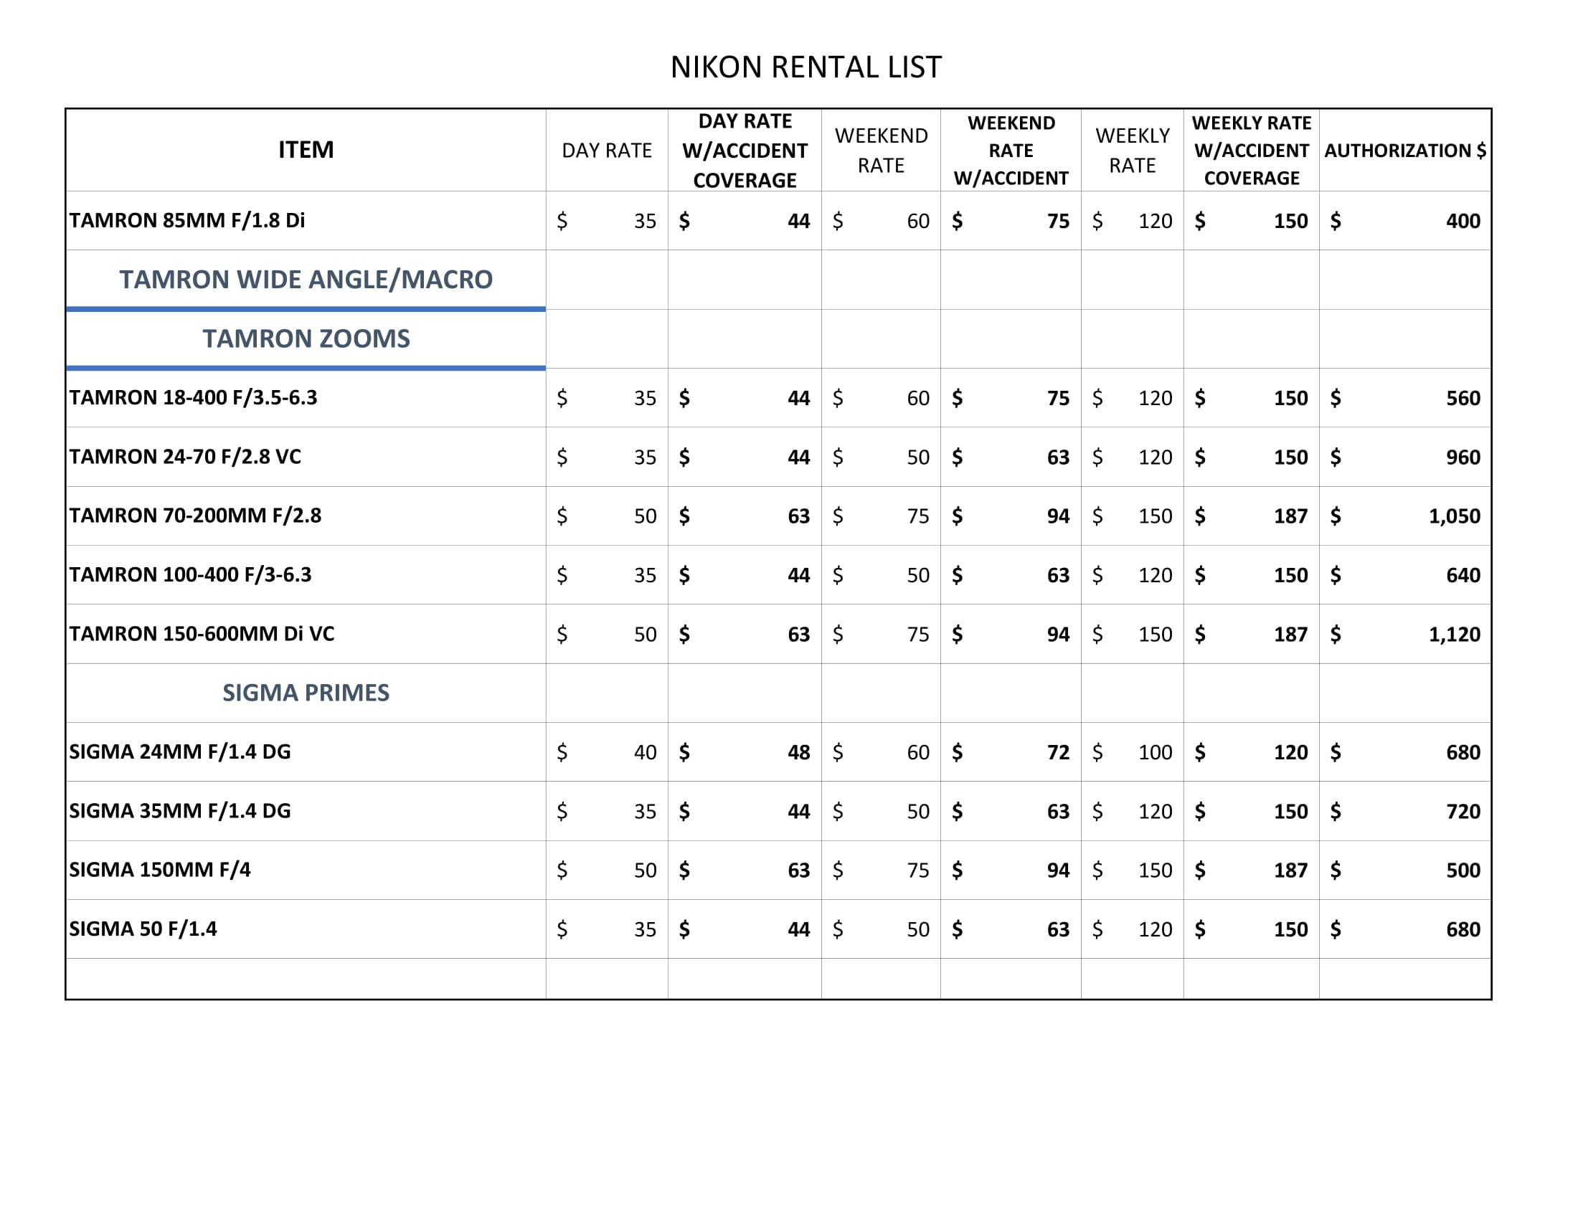
Task: Click authorization 680 for SIGMA 50 F/1.4
Action: (1463, 929)
